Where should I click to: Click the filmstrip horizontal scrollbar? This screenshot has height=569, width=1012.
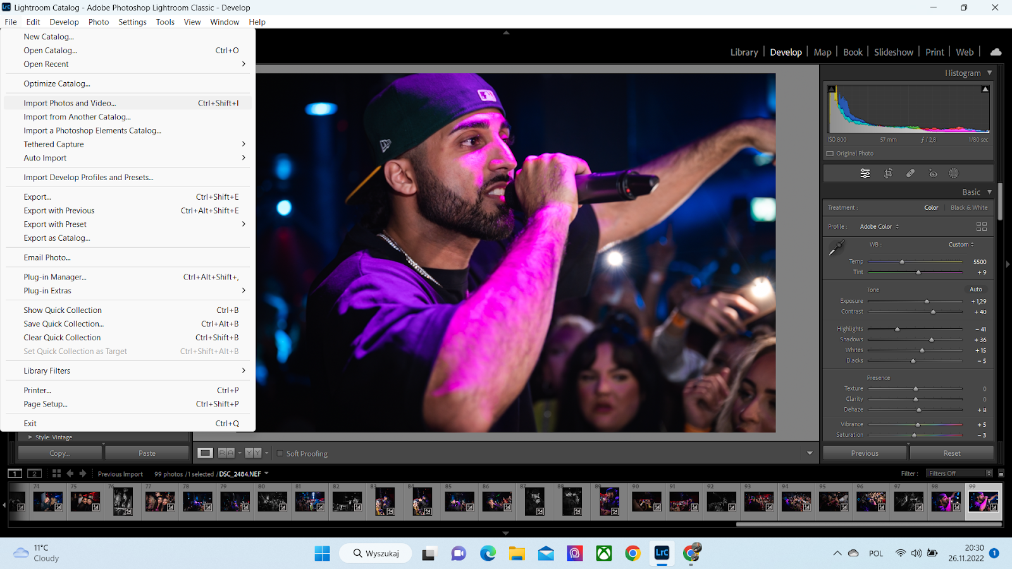[x=868, y=524]
